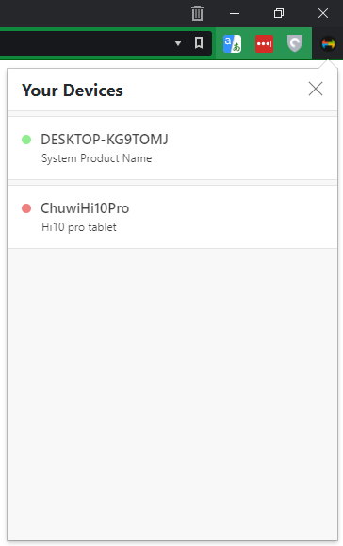Click the System Product Name subtitle

pos(96,158)
